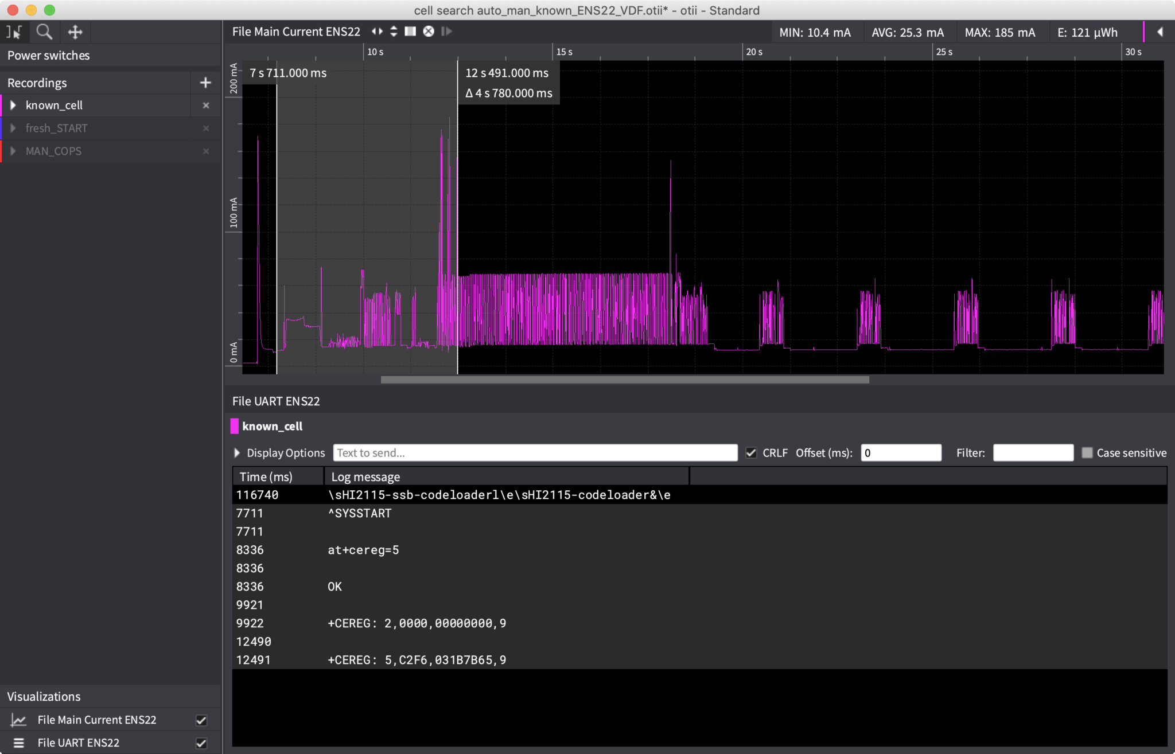Click the 7 s 711.000 ms cursor marker label
Screen dimensions: 1175x754
pyautogui.click(x=288, y=73)
